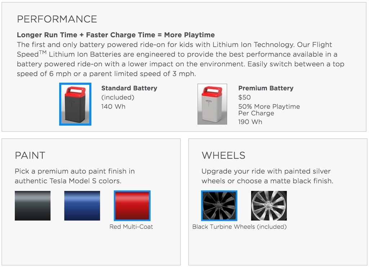The image size is (369, 267).
Task: Click the WHEELS section heading
Action: coord(223,156)
